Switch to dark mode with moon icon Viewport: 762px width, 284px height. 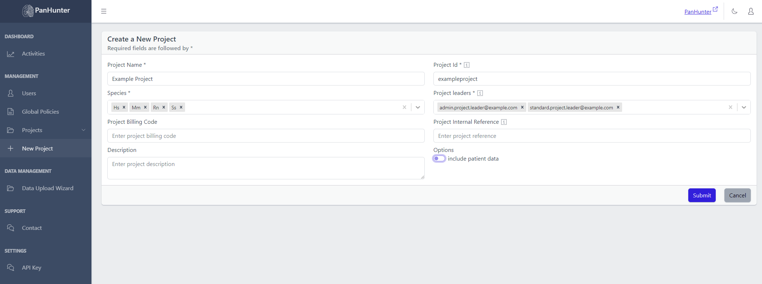click(734, 11)
